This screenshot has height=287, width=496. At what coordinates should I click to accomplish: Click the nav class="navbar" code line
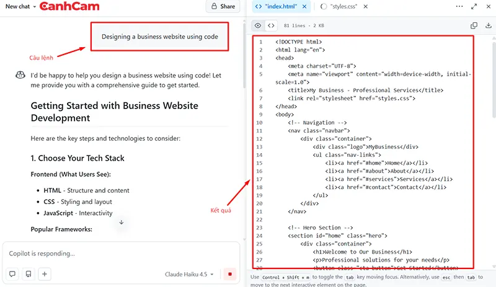[x=319, y=131]
